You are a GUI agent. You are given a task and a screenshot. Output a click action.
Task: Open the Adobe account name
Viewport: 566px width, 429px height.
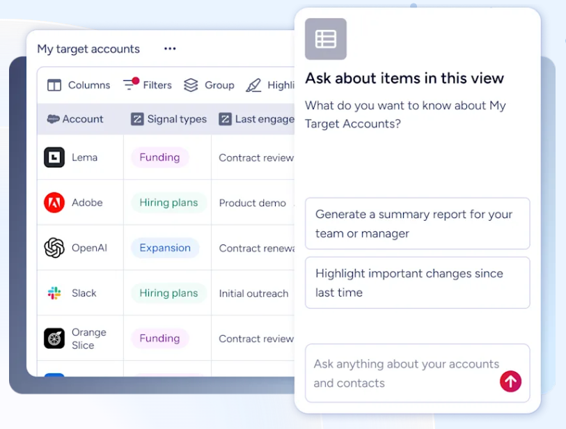pyautogui.click(x=87, y=203)
